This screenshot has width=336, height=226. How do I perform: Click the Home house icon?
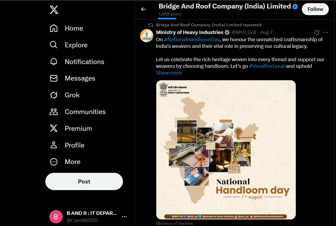coord(54,28)
